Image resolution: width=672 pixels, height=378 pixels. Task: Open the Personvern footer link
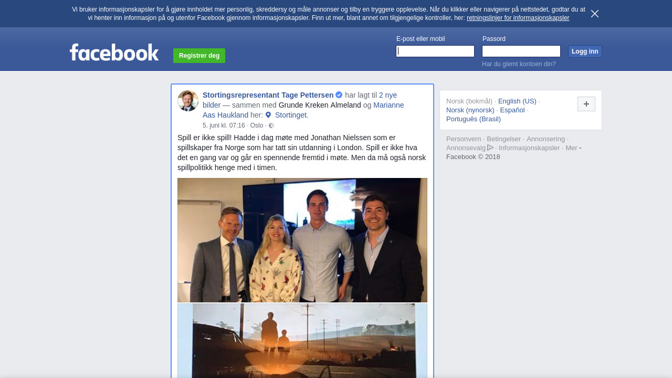tap(464, 139)
